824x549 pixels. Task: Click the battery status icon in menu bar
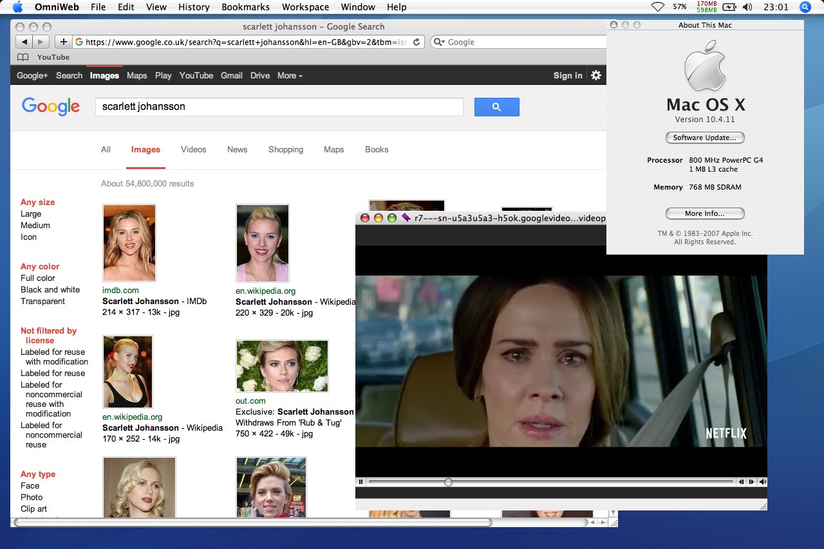pyautogui.click(x=729, y=7)
